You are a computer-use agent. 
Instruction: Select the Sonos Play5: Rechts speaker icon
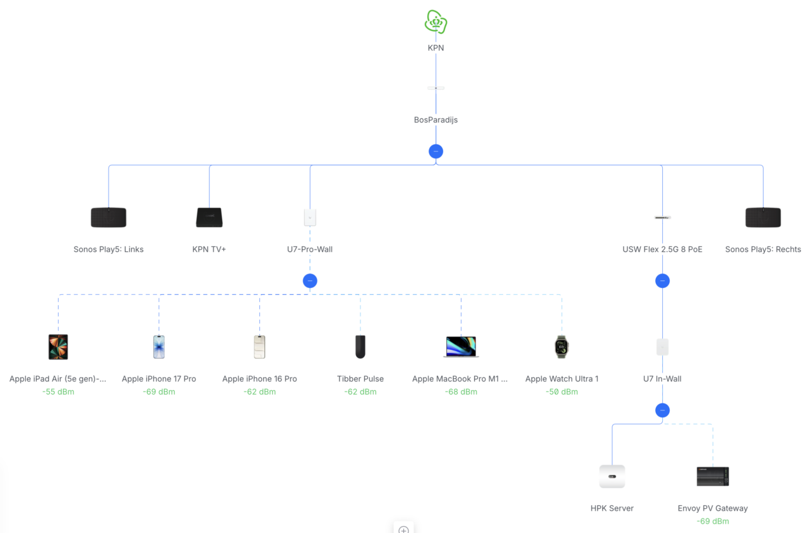763,217
